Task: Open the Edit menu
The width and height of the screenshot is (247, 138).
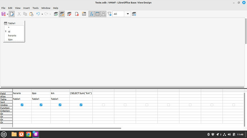Action: click(x=10, y=8)
